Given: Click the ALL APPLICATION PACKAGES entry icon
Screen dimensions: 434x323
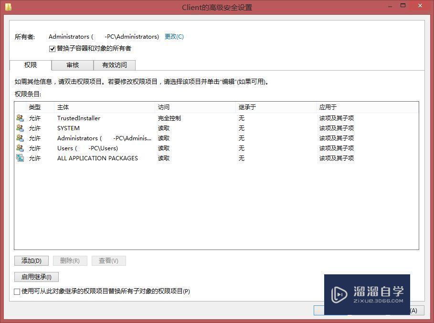Looking at the screenshot, I should (20, 158).
